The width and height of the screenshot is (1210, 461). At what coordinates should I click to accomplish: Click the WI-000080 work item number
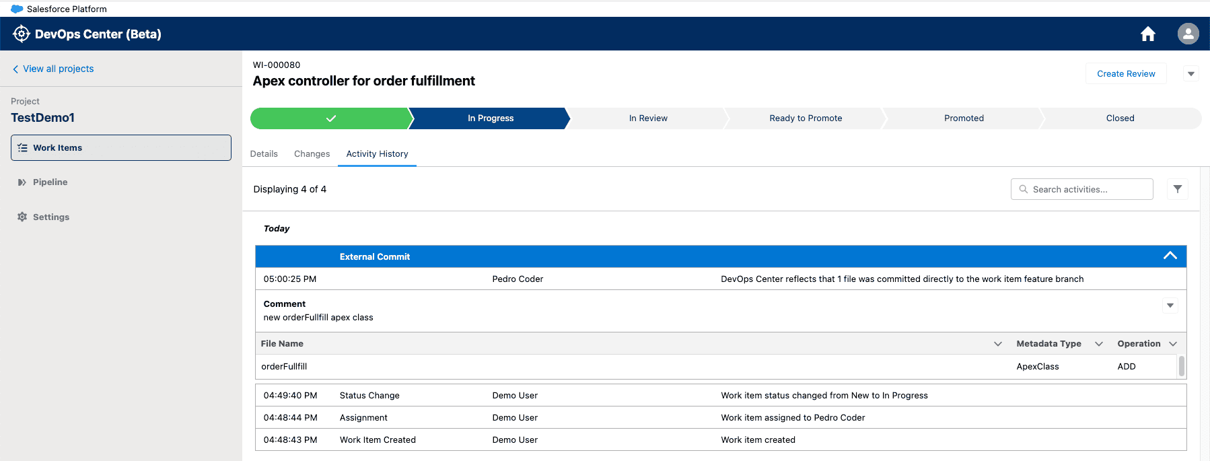(x=277, y=65)
